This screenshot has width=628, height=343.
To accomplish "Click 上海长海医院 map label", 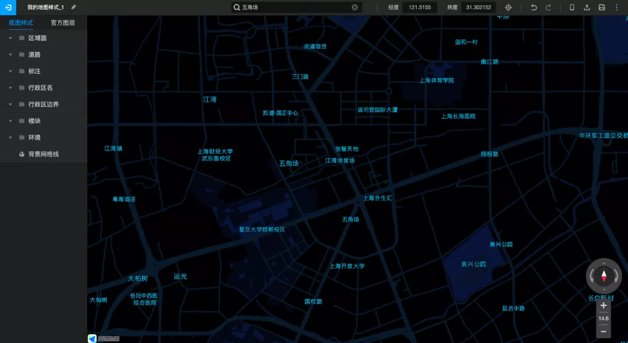I will [x=458, y=116].
